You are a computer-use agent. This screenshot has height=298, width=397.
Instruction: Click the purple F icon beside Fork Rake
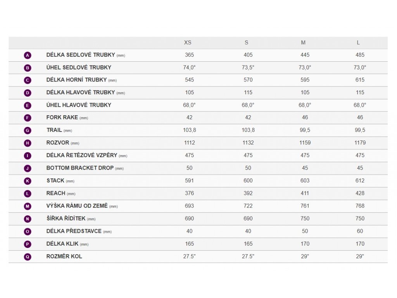[x=28, y=118]
